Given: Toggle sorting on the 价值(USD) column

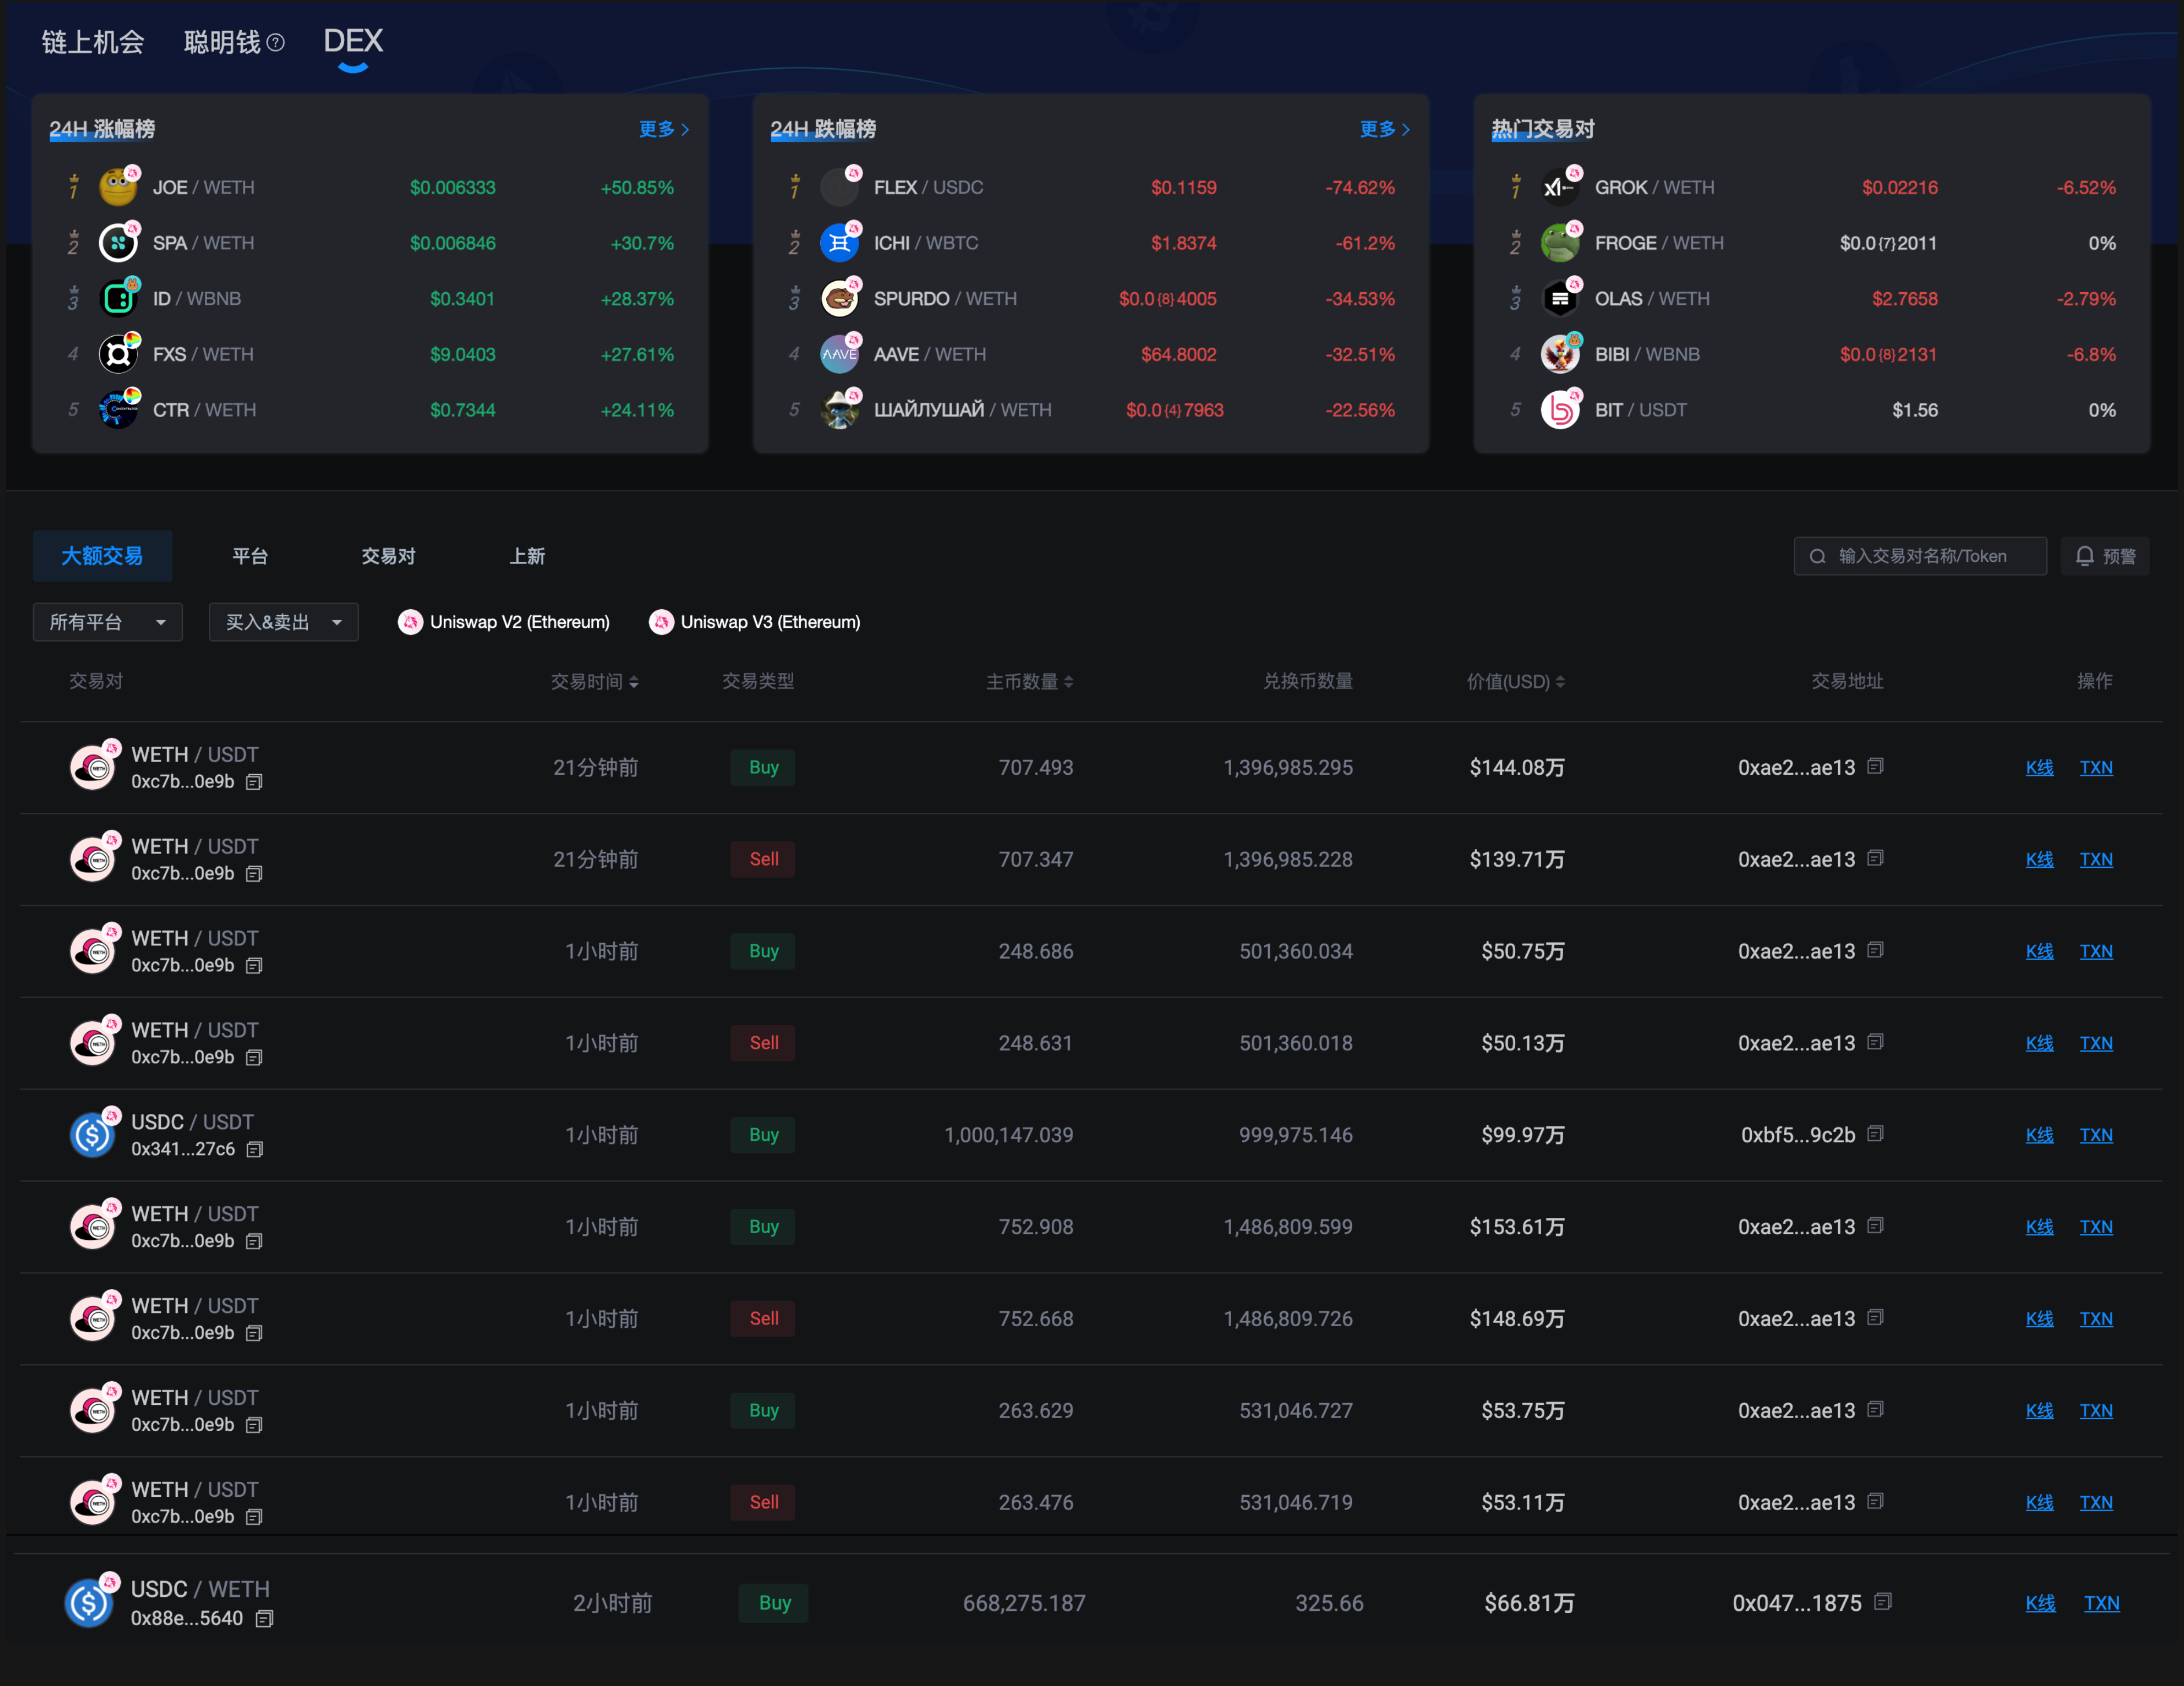Looking at the screenshot, I should (1562, 681).
